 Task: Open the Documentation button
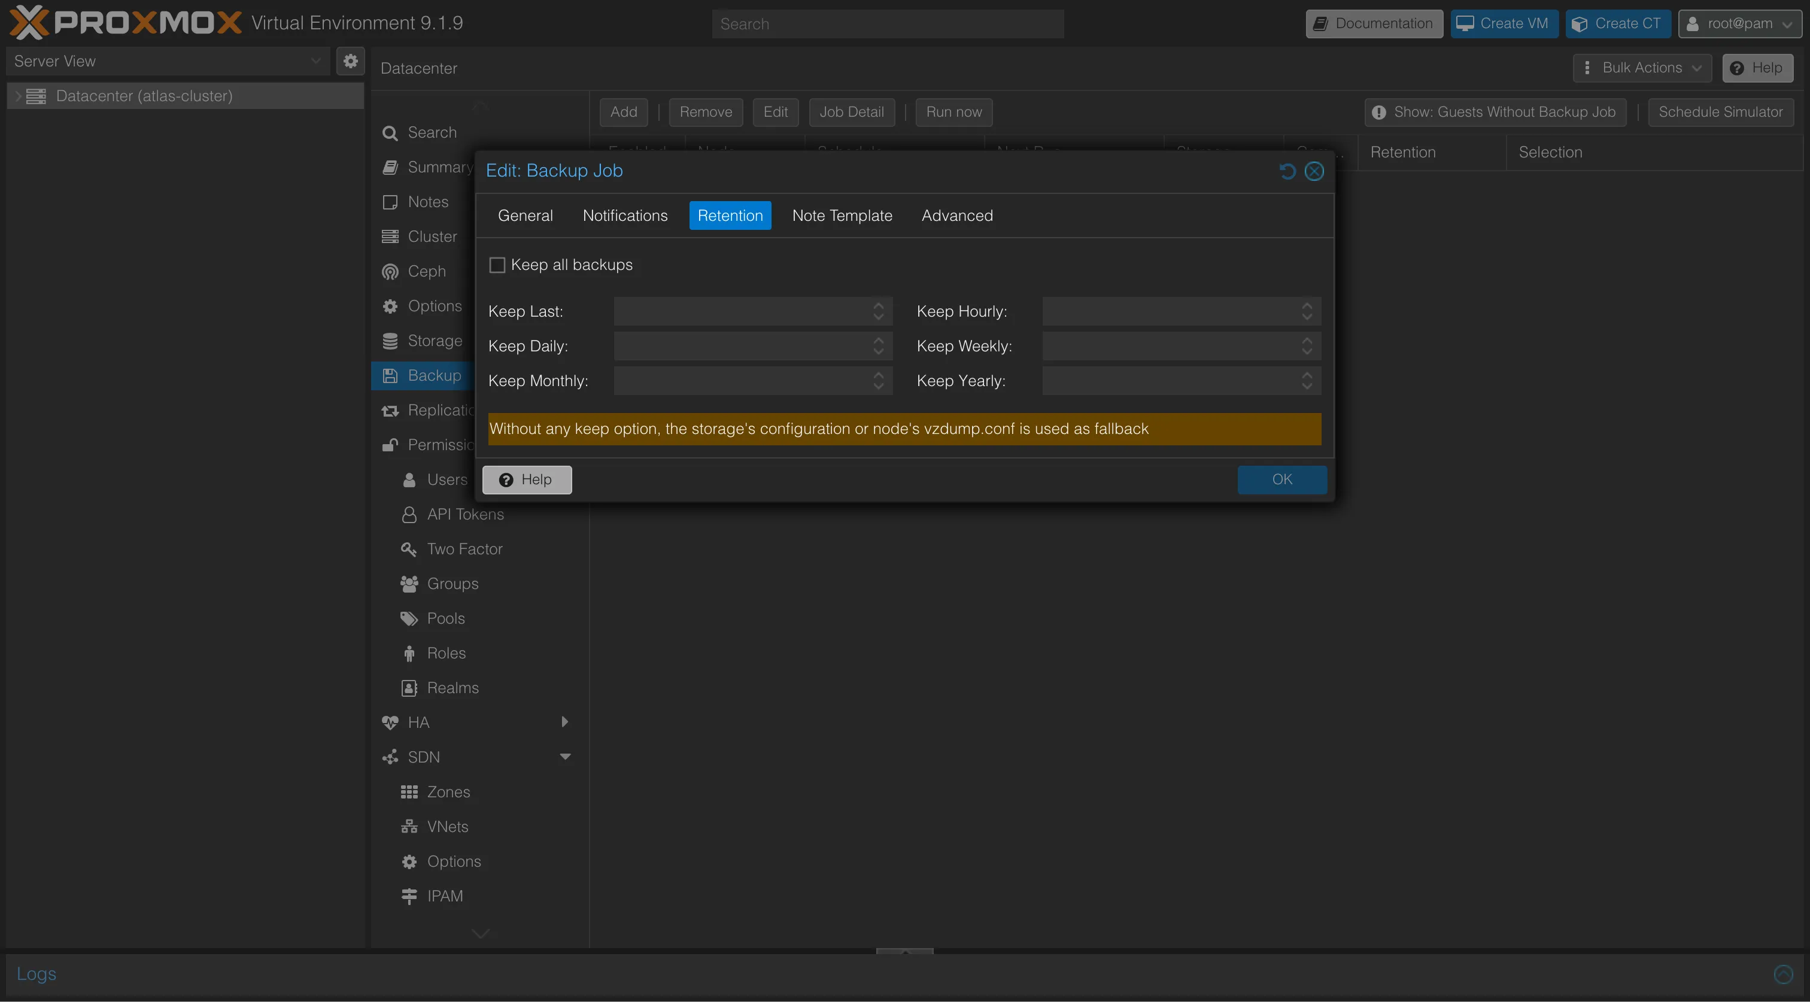click(x=1374, y=23)
